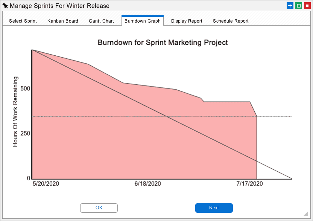Click the 500 value on the y-axis
This screenshot has height=221, width=313.
pyautogui.click(x=25, y=88)
